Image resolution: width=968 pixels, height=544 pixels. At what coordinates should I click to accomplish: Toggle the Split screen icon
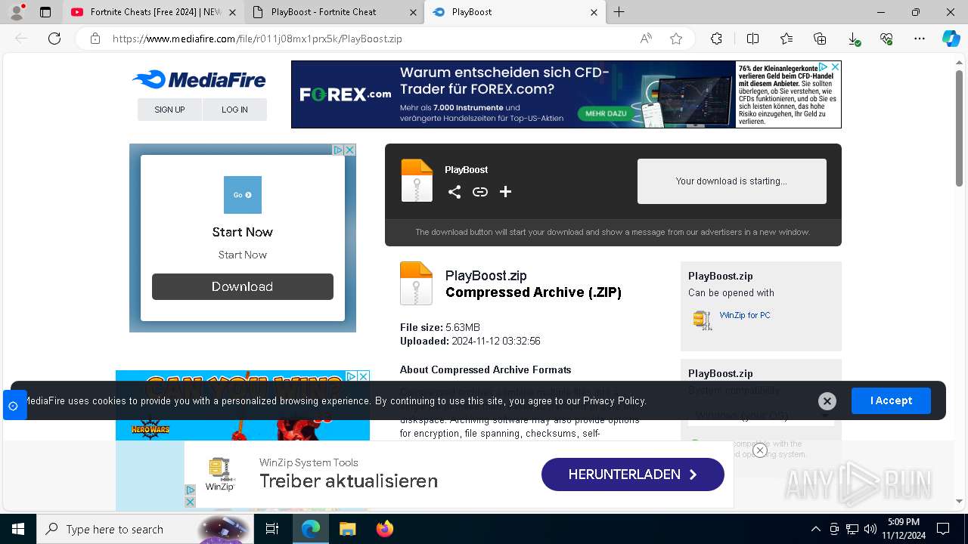pos(752,39)
